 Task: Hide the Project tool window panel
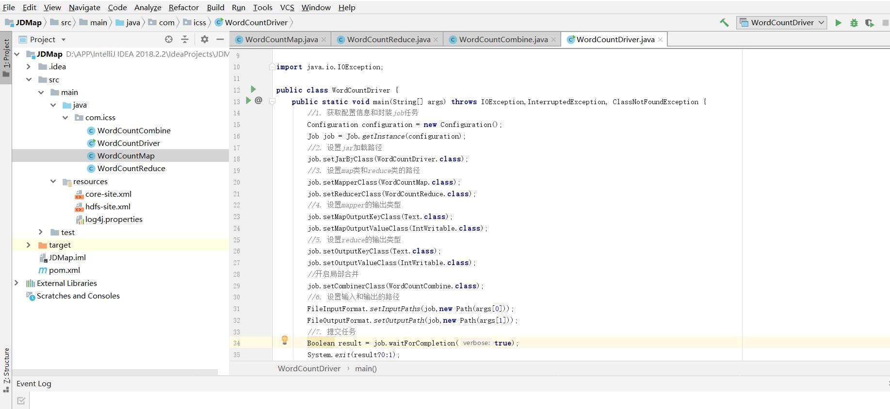click(x=220, y=39)
